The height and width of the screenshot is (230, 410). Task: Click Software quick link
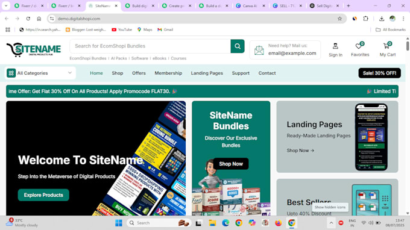pos(140,58)
